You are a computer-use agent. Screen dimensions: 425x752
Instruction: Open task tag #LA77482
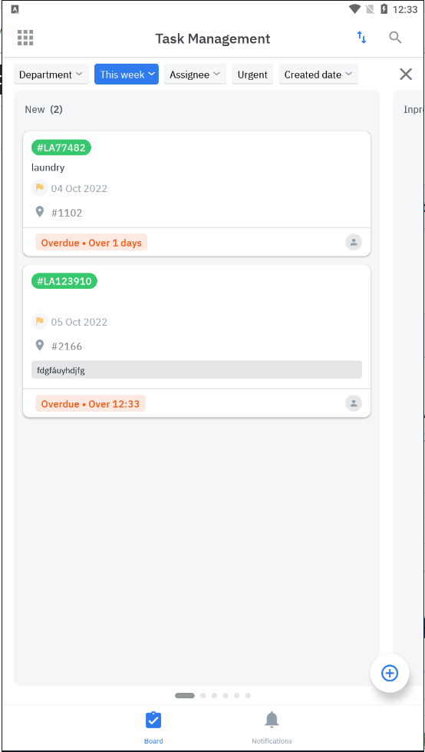pos(61,147)
